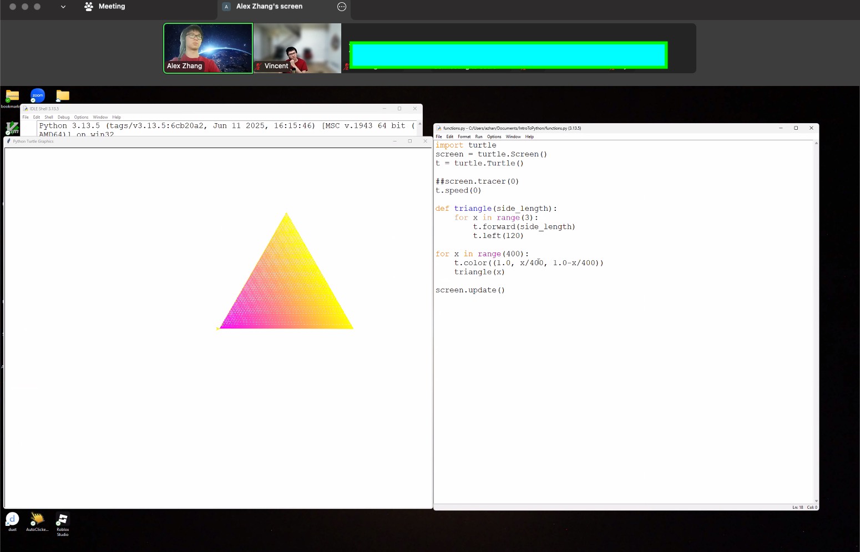Viewport: 860px width, 552px height.
Task: Close the IDLE Shell window
Action: pyautogui.click(x=415, y=109)
